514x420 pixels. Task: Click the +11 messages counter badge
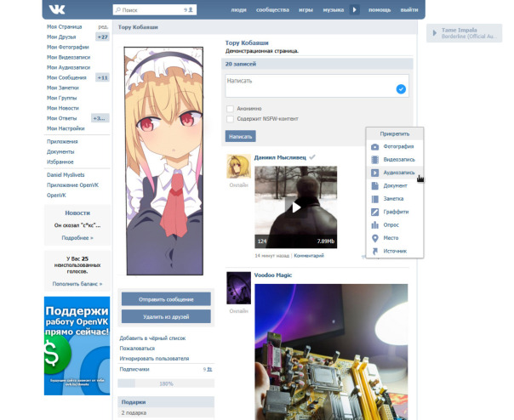pyautogui.click(x=103, y=77)
